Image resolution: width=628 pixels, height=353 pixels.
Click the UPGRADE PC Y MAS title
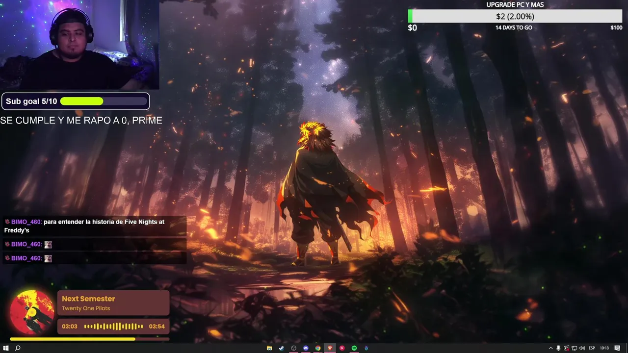[x=515, y=4]
